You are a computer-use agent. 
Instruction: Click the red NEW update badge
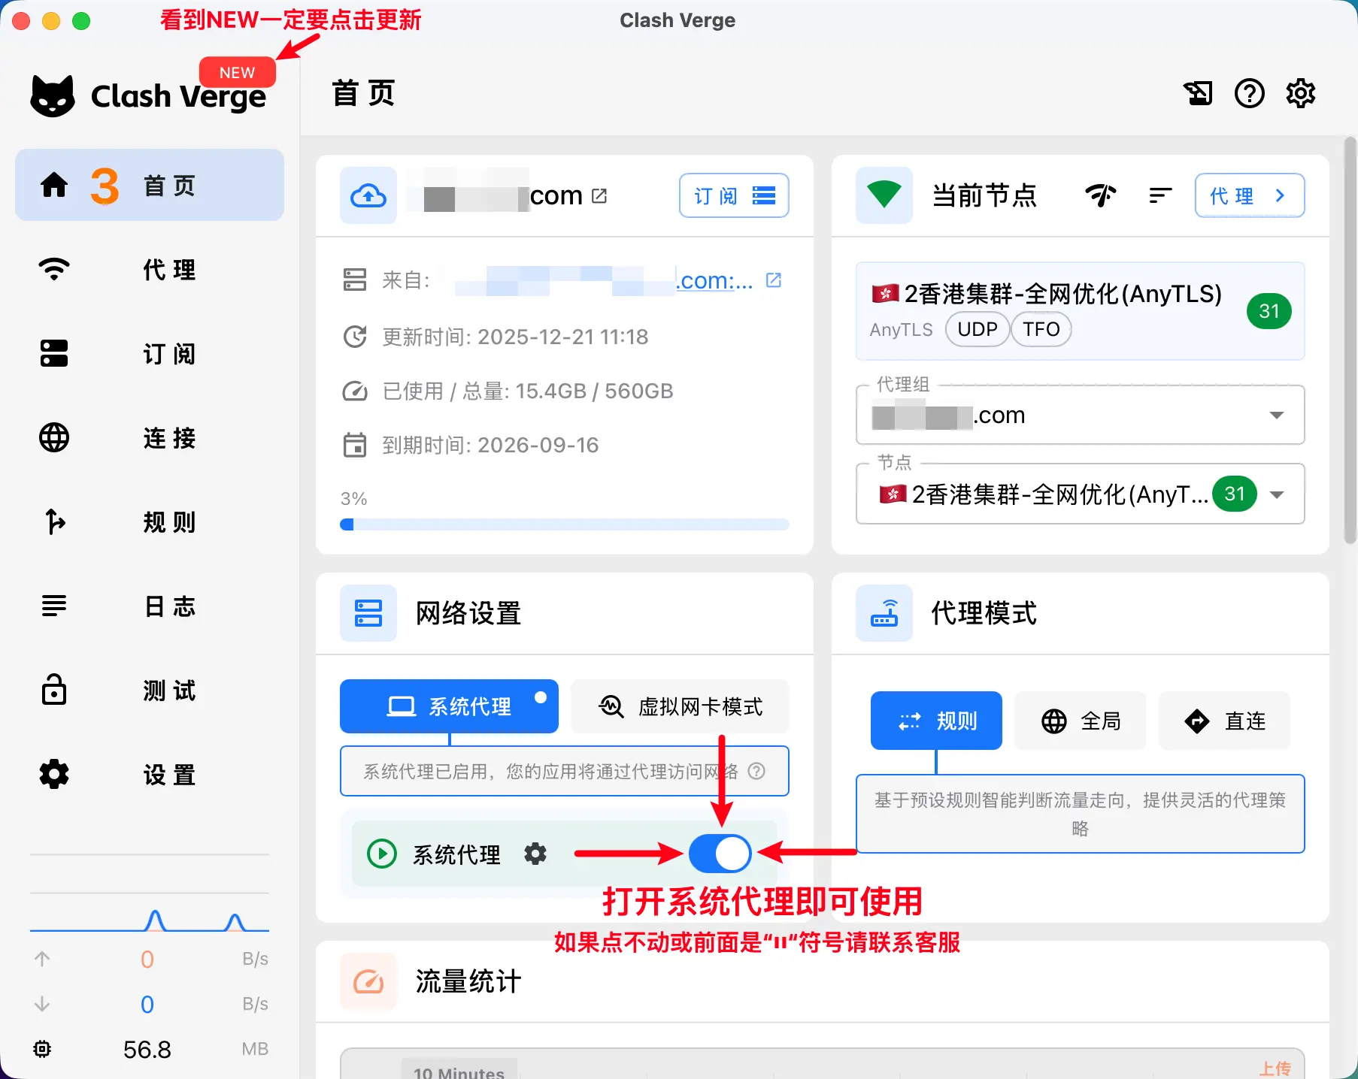(x=237, y=73)
